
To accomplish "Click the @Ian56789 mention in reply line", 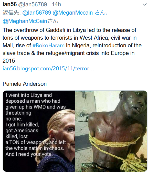I will point(37,13).
